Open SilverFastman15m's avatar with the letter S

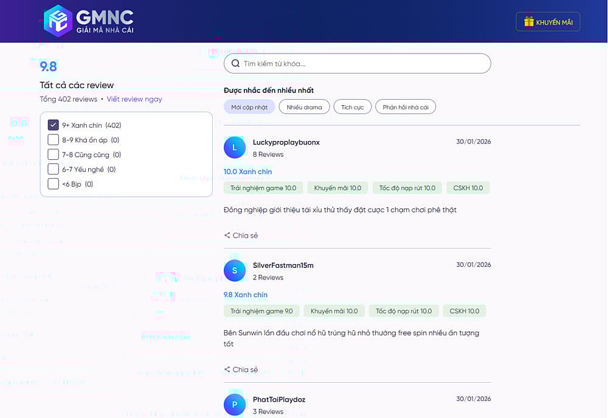click(235, 270)
